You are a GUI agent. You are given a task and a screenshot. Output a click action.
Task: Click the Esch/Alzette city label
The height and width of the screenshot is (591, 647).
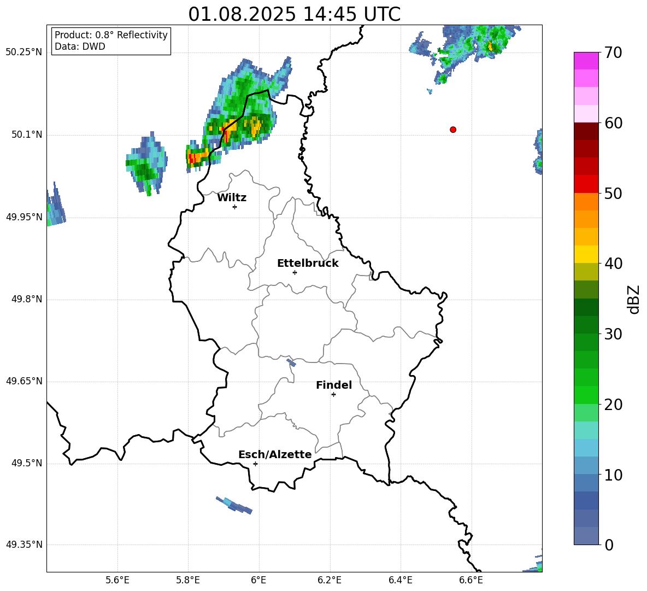[x=275, y=454]
